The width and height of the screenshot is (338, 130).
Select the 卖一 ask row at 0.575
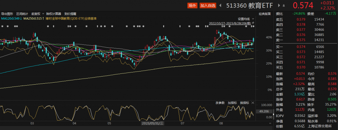(306, 40)
